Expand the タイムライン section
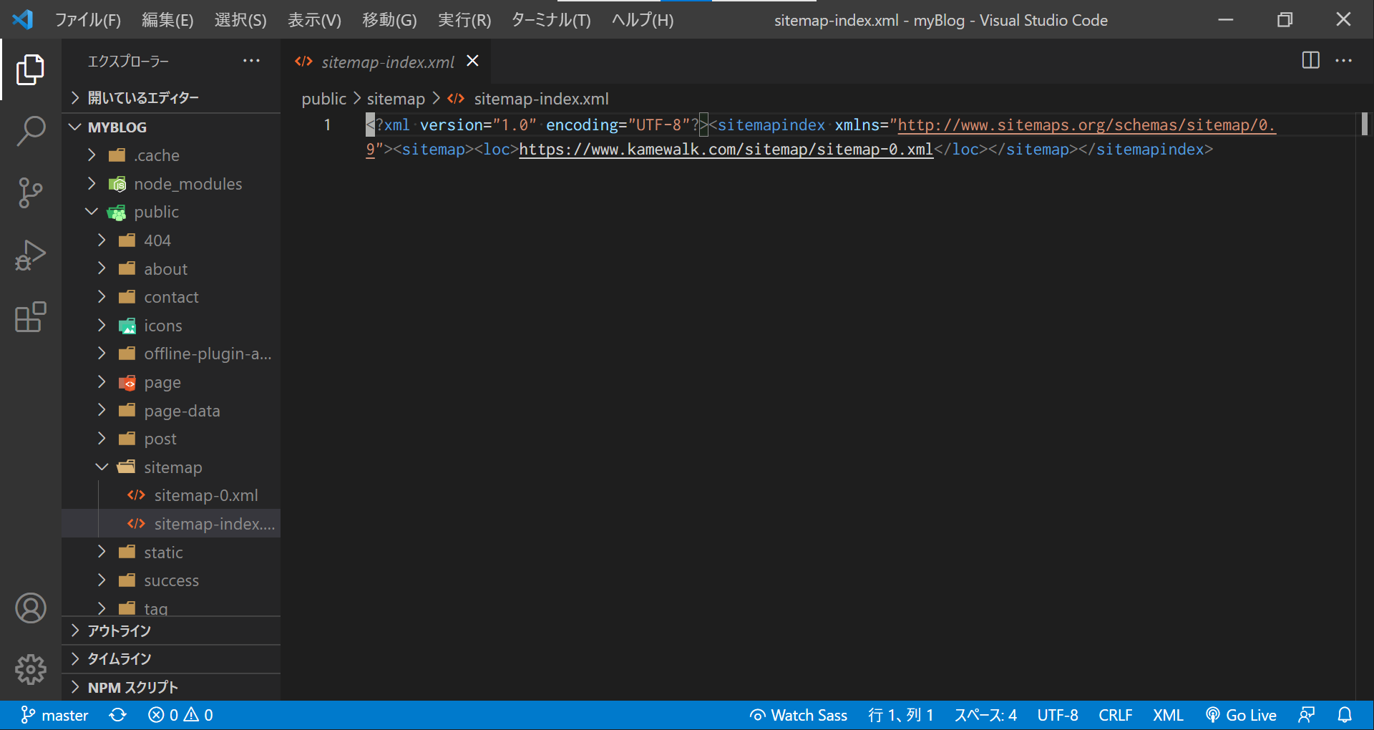The height and width of the screenshot is (730, 1374). click(171, 659)
